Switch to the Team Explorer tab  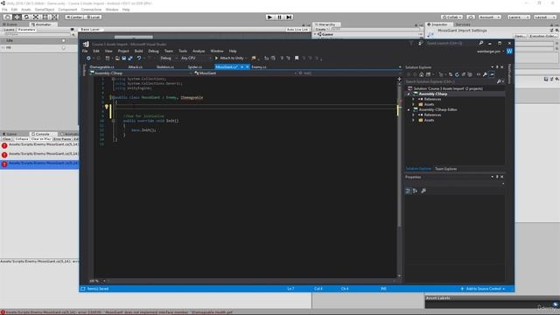[x=445, y=169]
